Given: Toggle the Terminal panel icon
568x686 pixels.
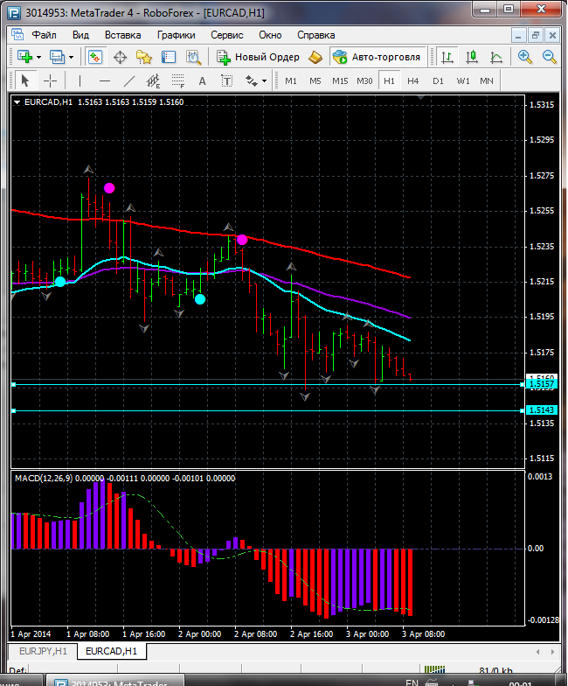Looking at the screenshot, I should pos(168,57).
